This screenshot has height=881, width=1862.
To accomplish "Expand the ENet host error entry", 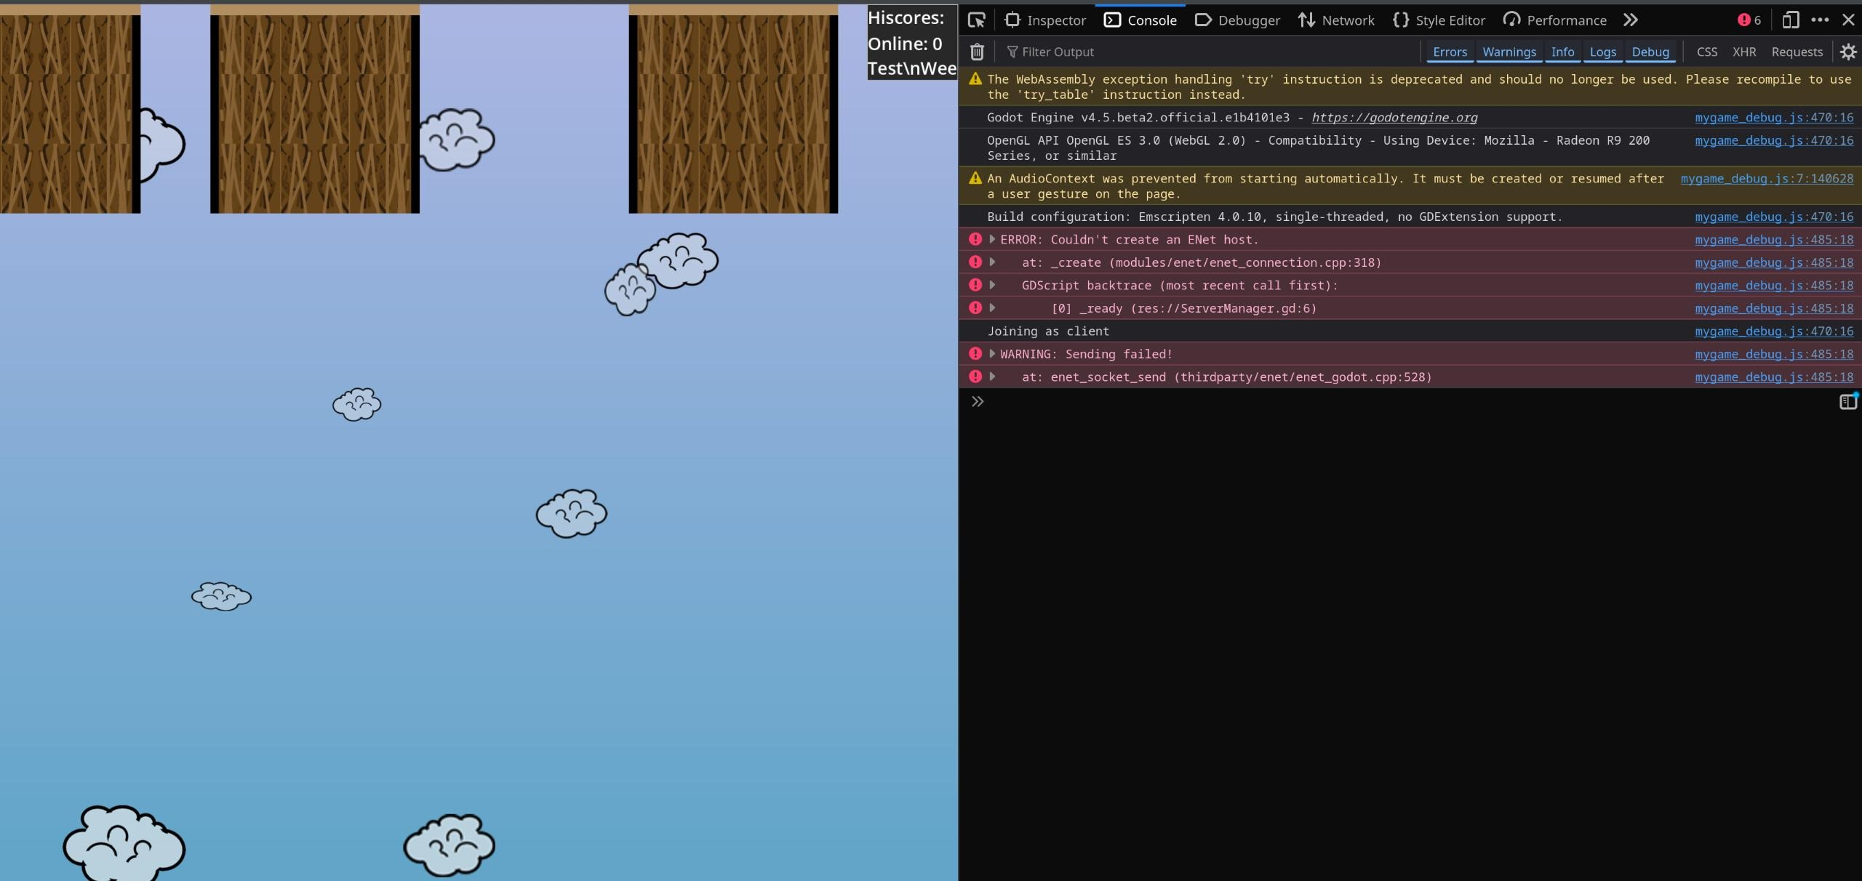I will click(992, 239).
